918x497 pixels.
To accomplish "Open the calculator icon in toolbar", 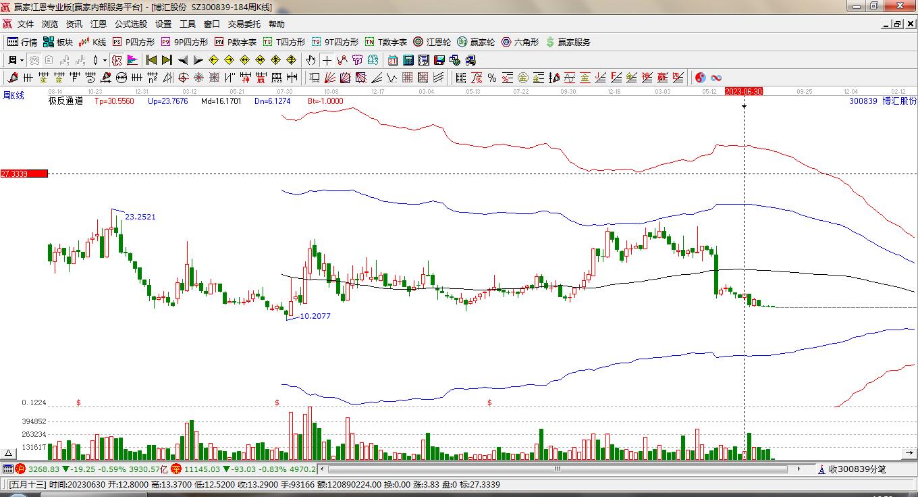I will click(408, 60).
